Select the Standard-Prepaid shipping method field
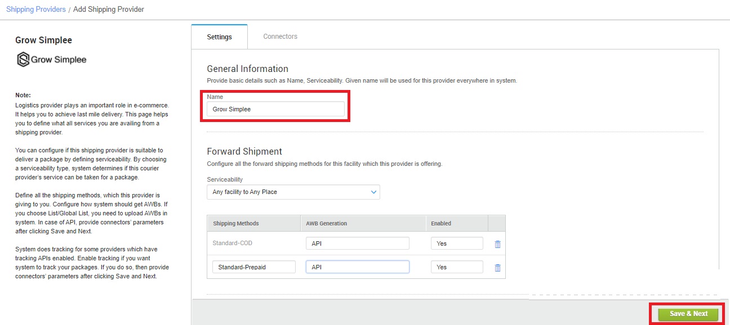The height and width of the screenshot is (325, 730). click(254, 267)
